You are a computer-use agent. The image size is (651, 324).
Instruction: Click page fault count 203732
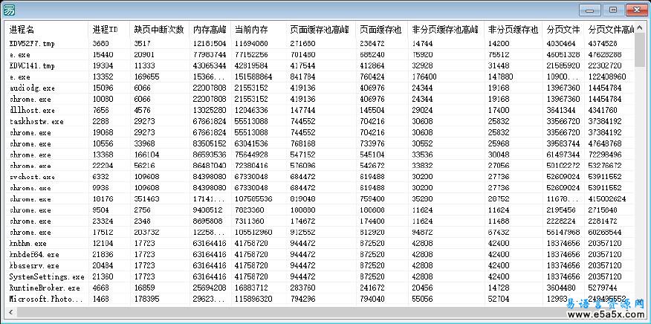pyautogui.click(x=146, y=232)
